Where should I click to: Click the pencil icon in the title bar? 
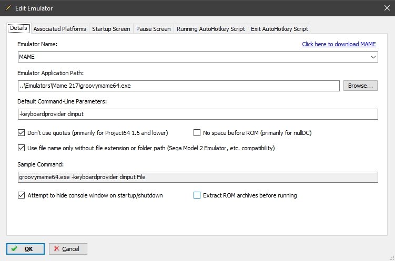8,8
